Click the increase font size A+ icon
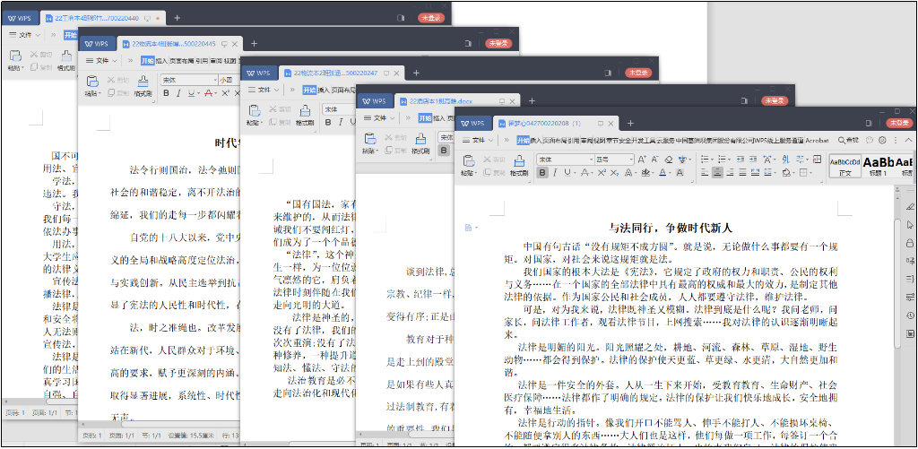918x449 pixels. click(x=642, y=159)
